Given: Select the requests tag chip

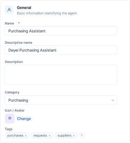Looking at the screenshot, I should pyautogui.click(x=42, y=135).
